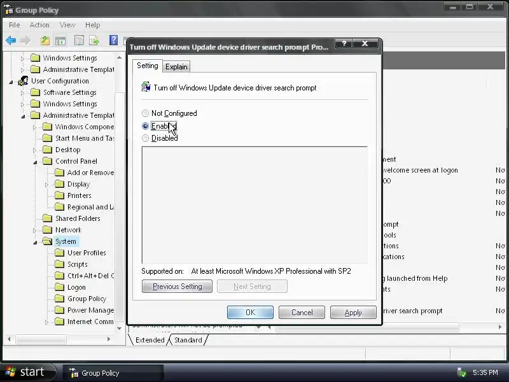Click tree pane horizontal scrollbar right arrow
Image resolution: width=509 pixels, height=382 pixels.
(x=109, y=339)
